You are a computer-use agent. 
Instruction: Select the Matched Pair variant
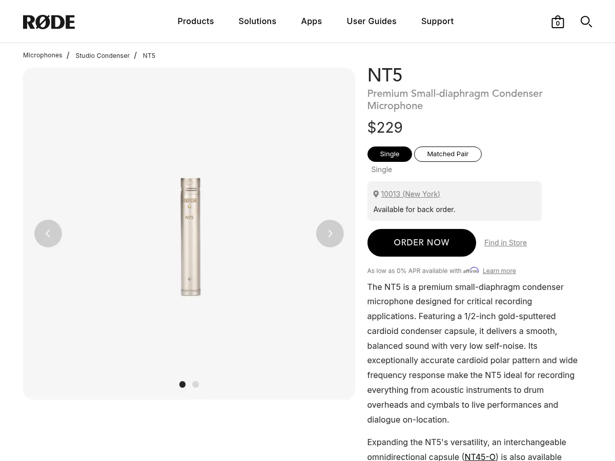[447, 154]
